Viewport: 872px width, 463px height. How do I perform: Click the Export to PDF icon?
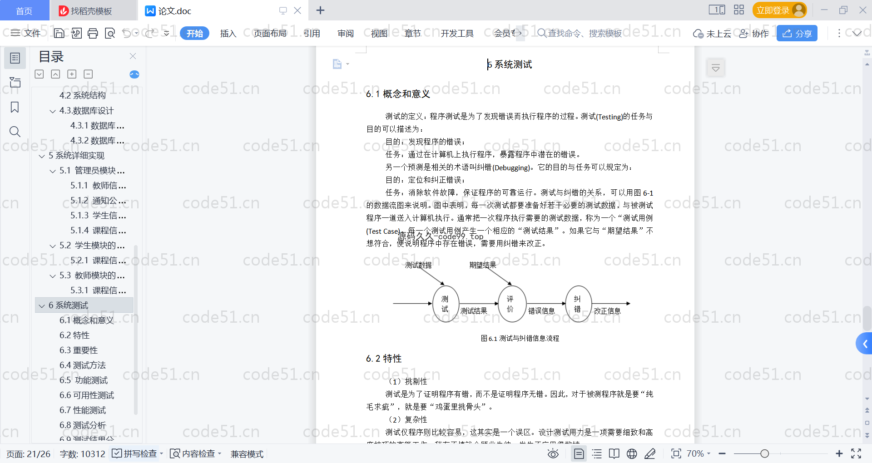[76, 33]
